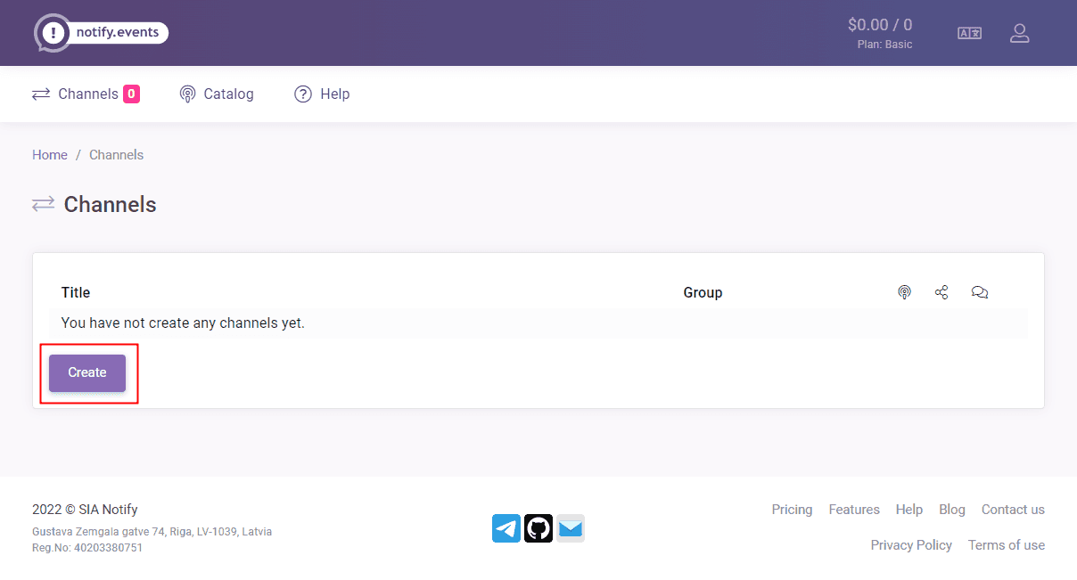
Task: Click the arrows icon beside Channels heading
Action: (43, 204)
